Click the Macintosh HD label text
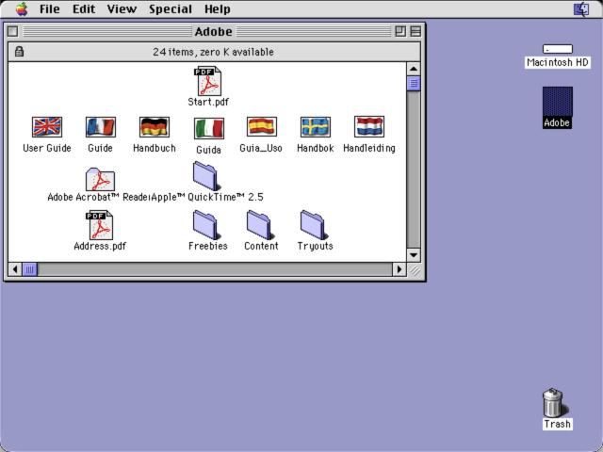 click(x=558, y=62)
